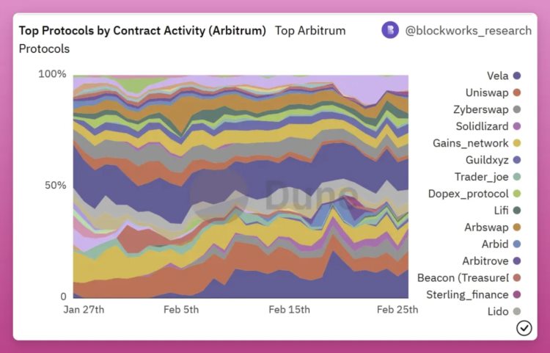Select Sterling_finance in the legend
The image size is (550, 353).
point(467,294)
